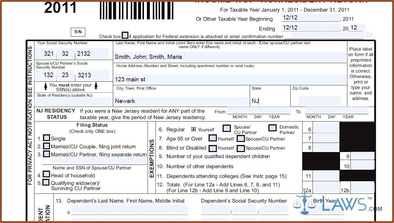Screen dimensions: 394x223
Task: Check the Qualifying widow(er) box
Action: coord(46,182)
